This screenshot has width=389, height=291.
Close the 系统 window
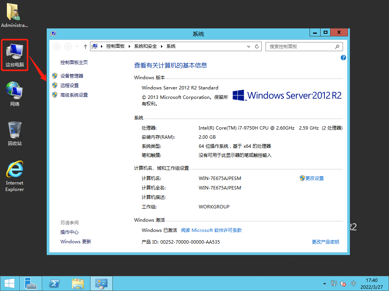(339, 33)
